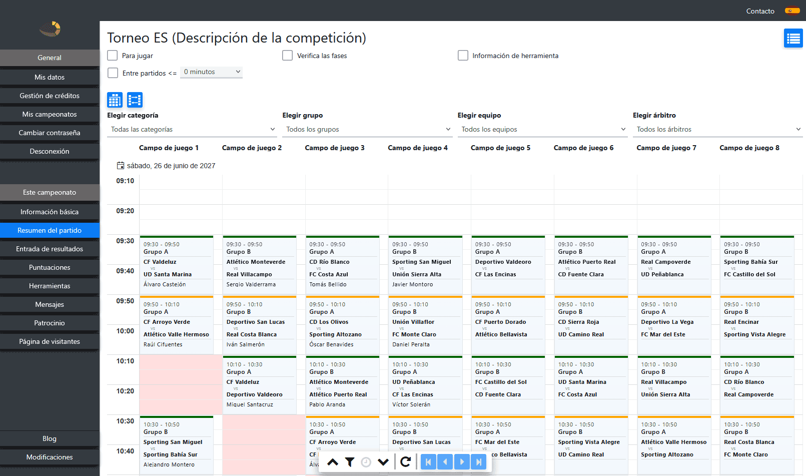Screen dimensions: 806x476
Task: Open Real Campoverde vs UD Peñablanca match
Action: 674,265
